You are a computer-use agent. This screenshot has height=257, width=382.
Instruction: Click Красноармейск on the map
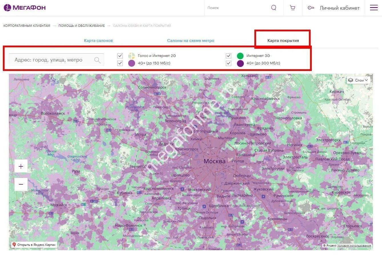[266, 99]
